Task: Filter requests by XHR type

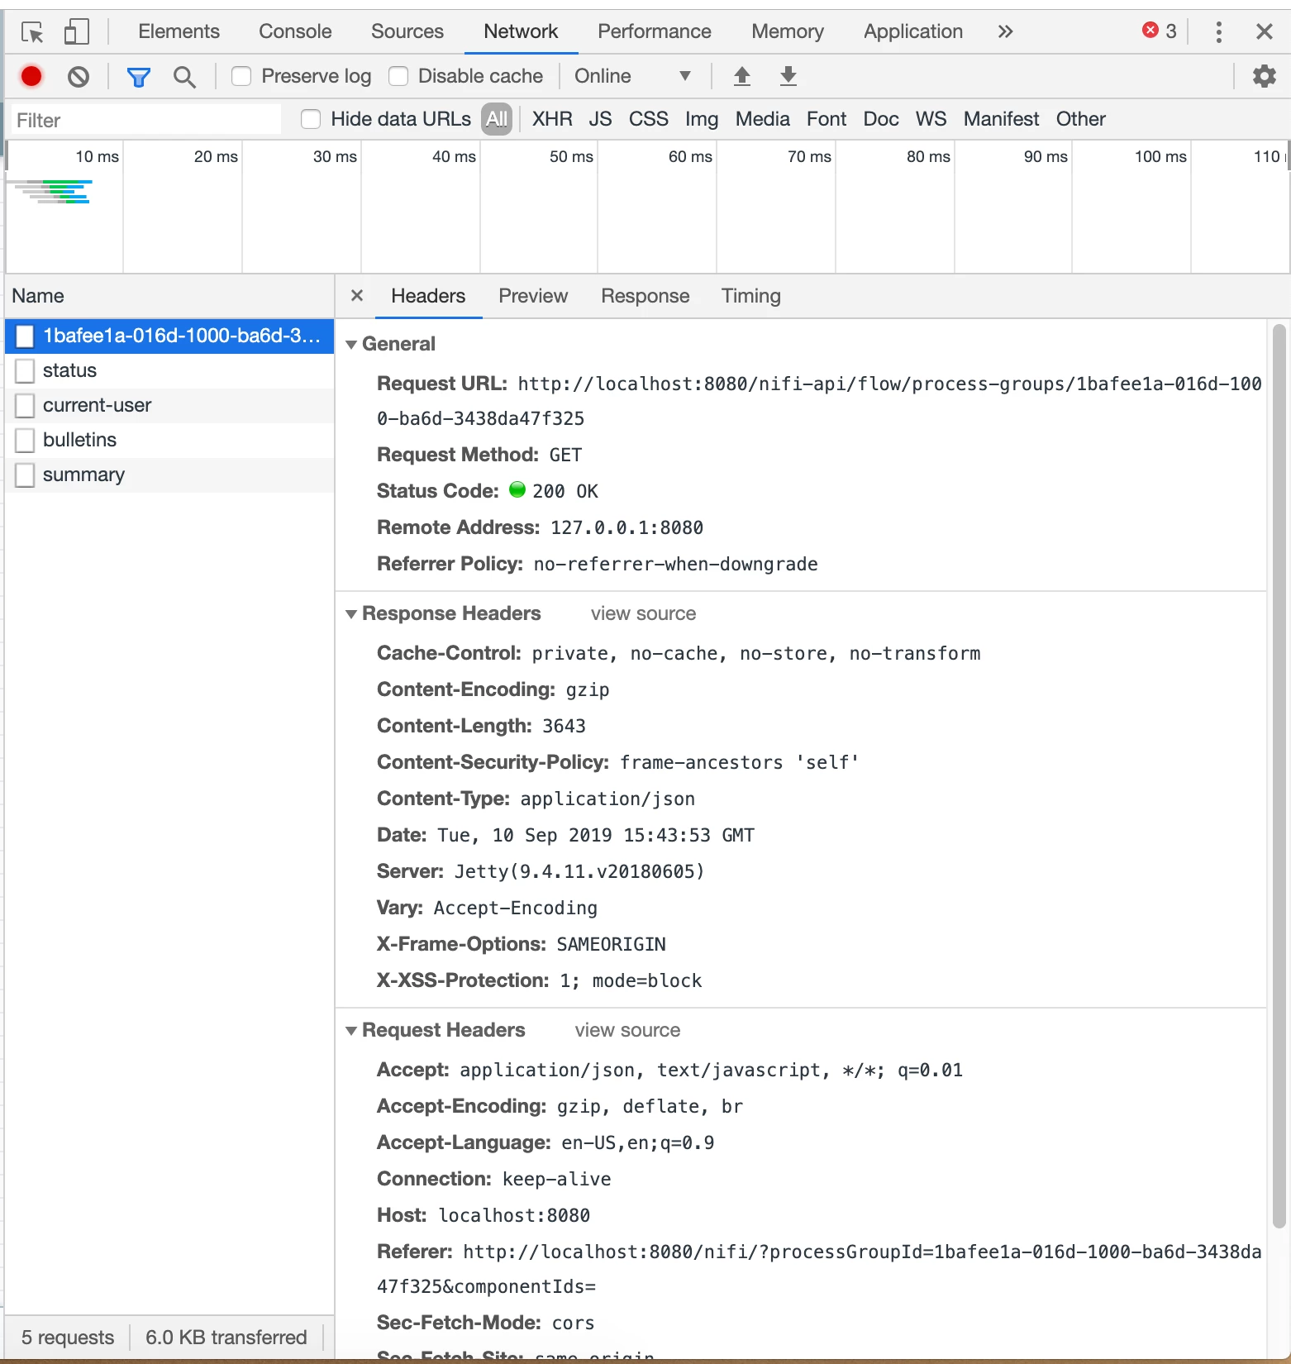Action: pos(552,119)
